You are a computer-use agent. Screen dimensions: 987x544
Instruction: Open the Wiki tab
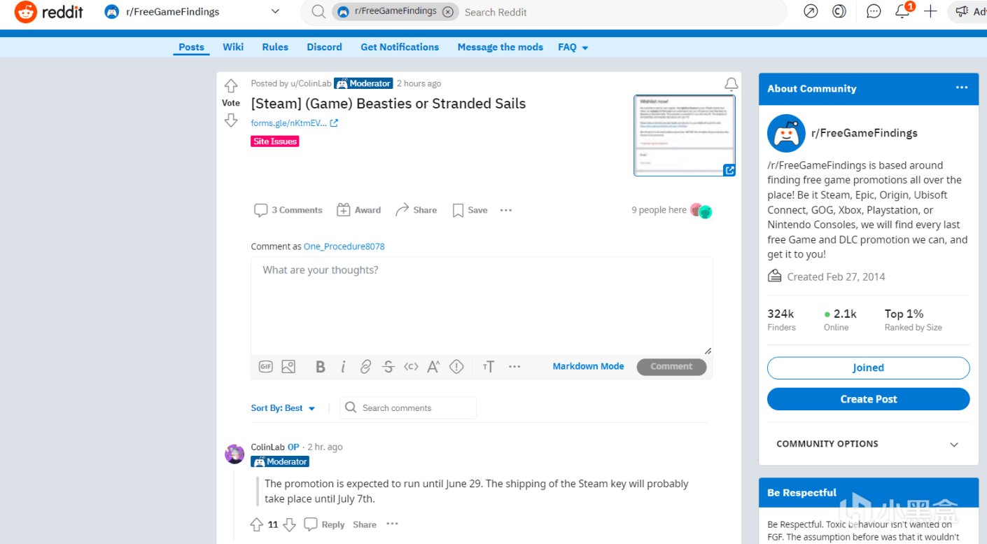pyautogui.click(x=233, y=47)
